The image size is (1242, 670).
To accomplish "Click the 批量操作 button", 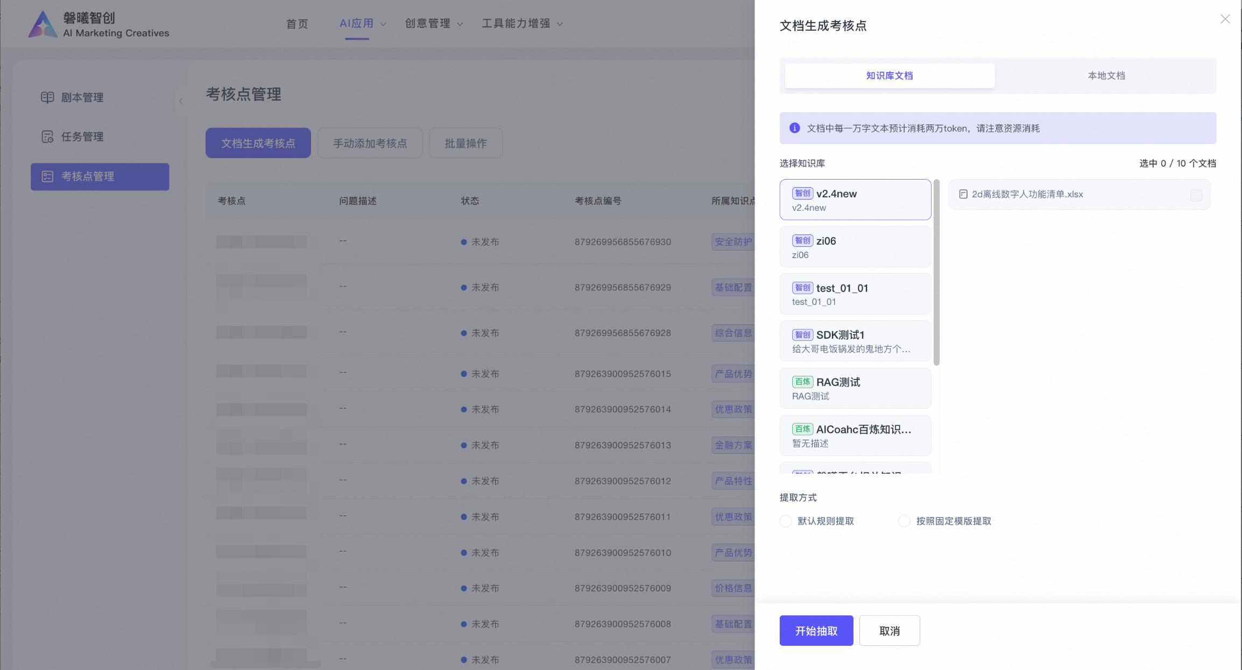I will (x=466, y=143).
